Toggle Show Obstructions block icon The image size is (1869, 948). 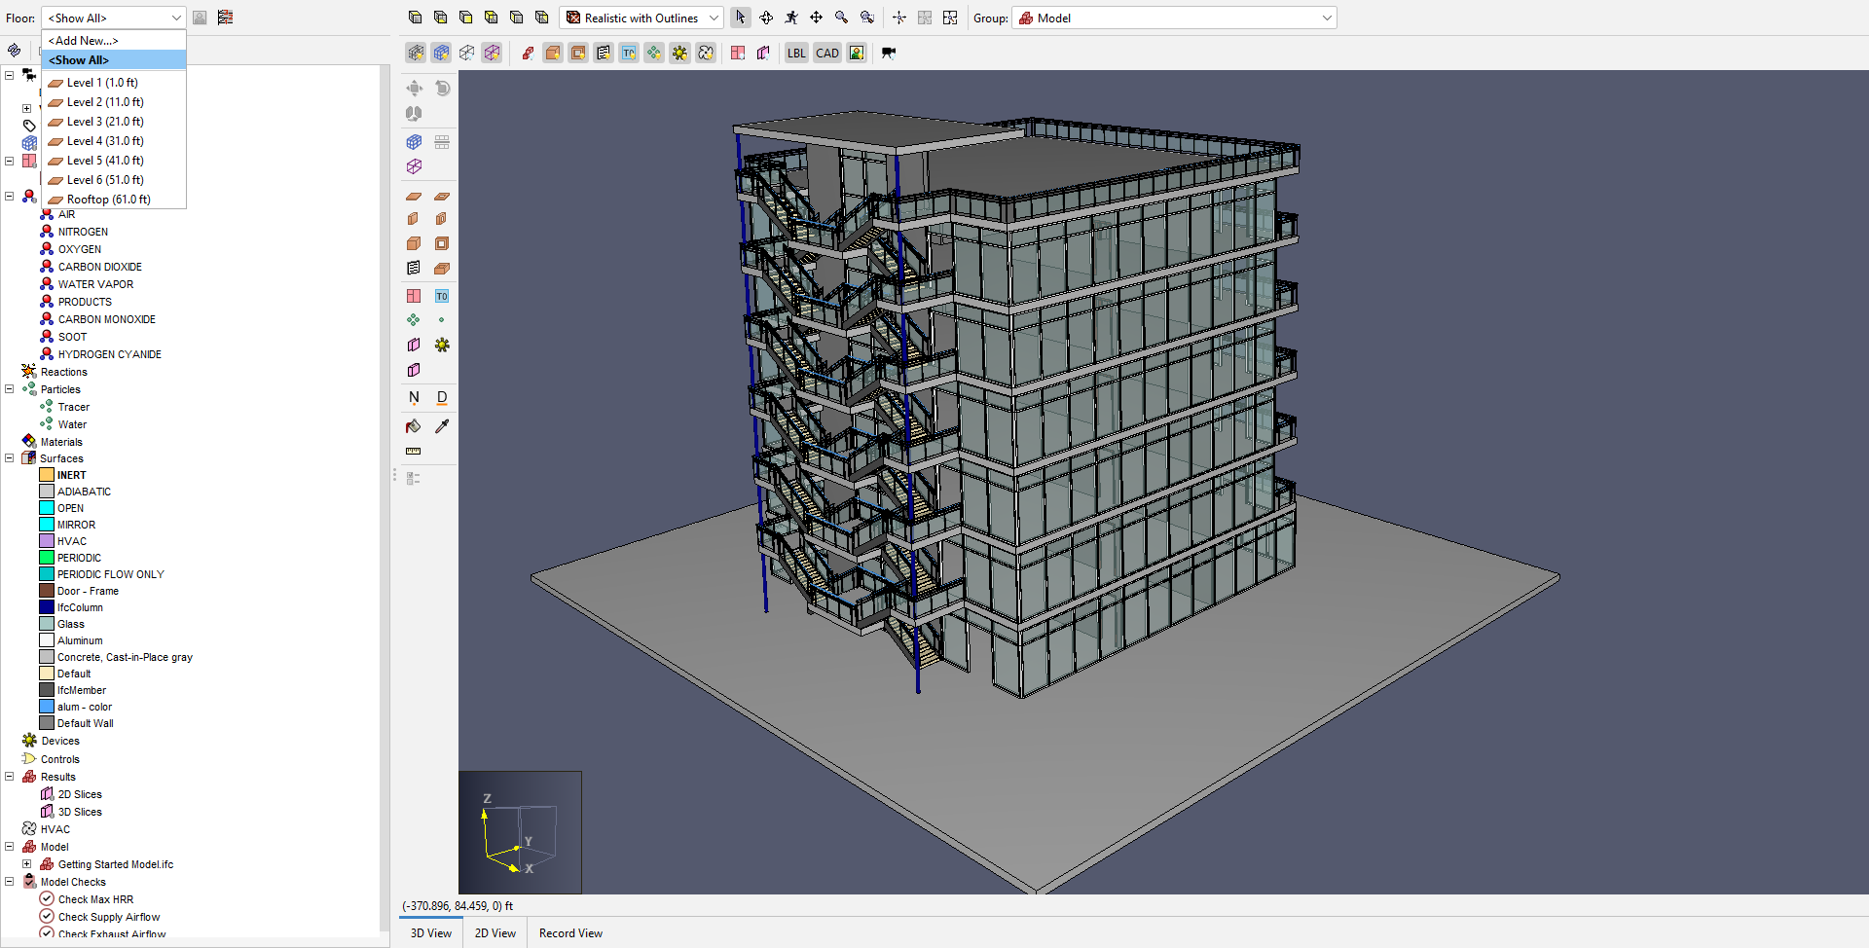click(553, 53)
